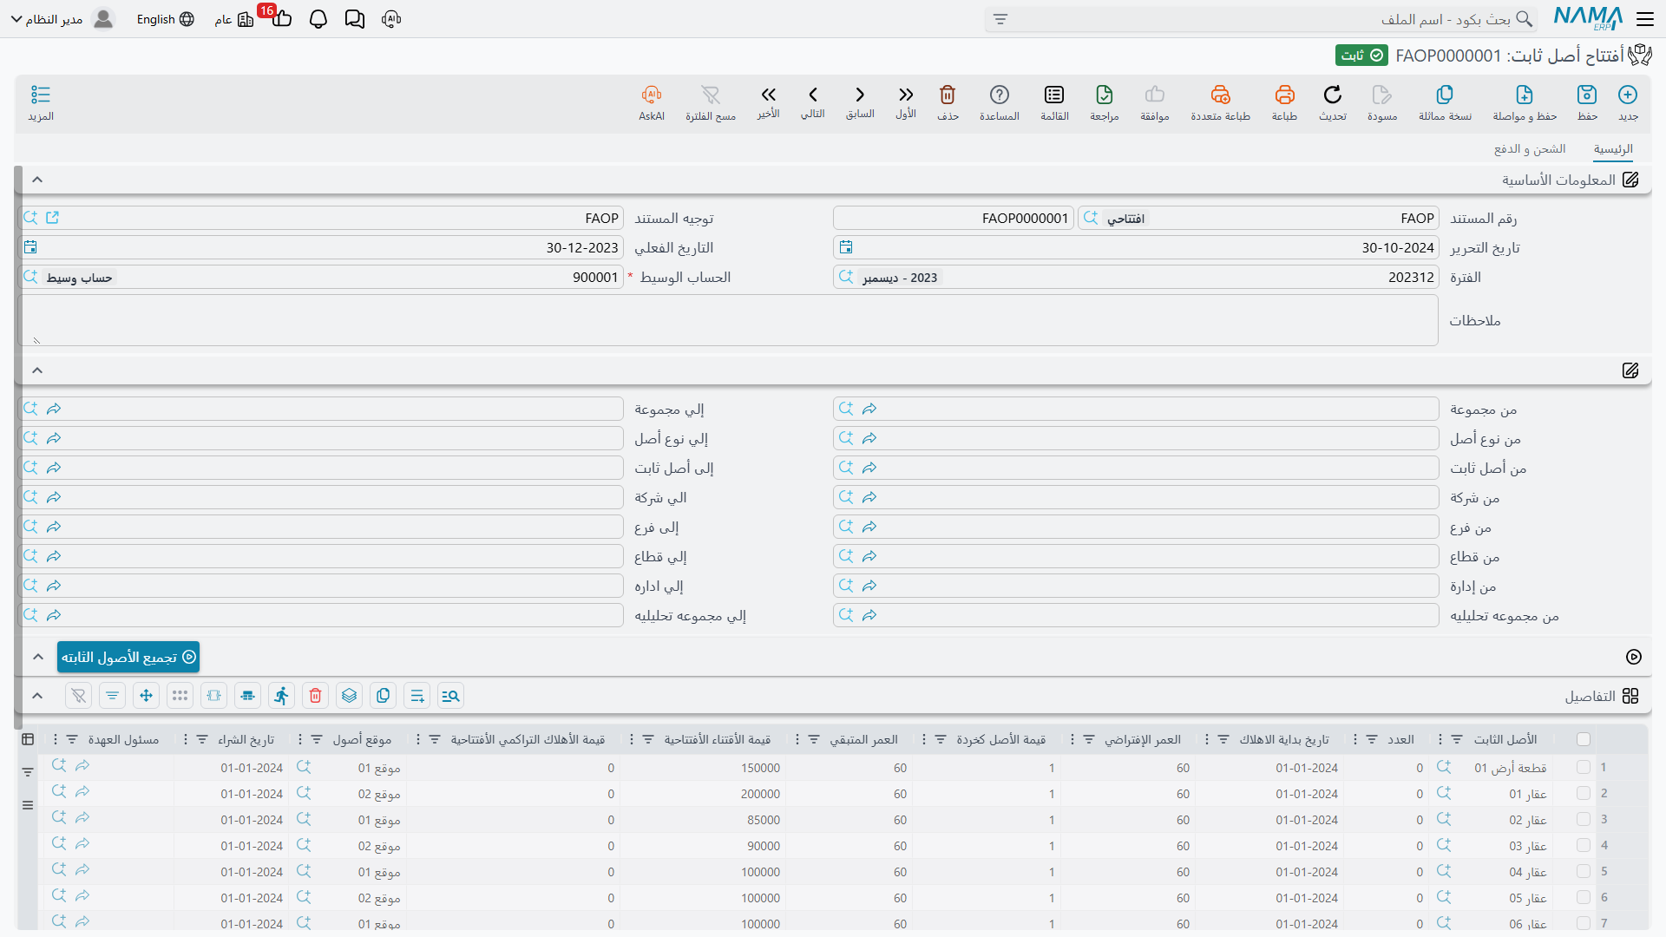The image size is (1666, 937).
Task: Tick the checkbox for row عقار 03
Action: (1584, 846)
